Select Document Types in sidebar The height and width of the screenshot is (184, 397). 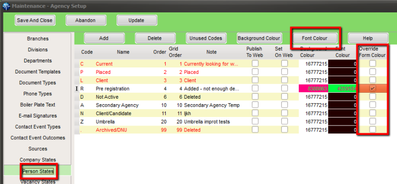click(x=38, y=83)
